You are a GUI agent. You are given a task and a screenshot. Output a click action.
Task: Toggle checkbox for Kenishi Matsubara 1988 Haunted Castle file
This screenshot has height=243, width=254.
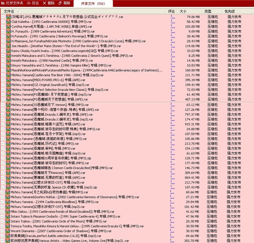[x=3, y=61]
